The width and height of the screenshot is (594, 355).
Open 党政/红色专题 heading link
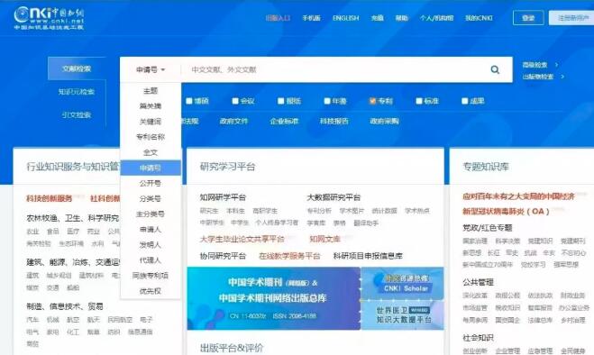coord(487,228)
